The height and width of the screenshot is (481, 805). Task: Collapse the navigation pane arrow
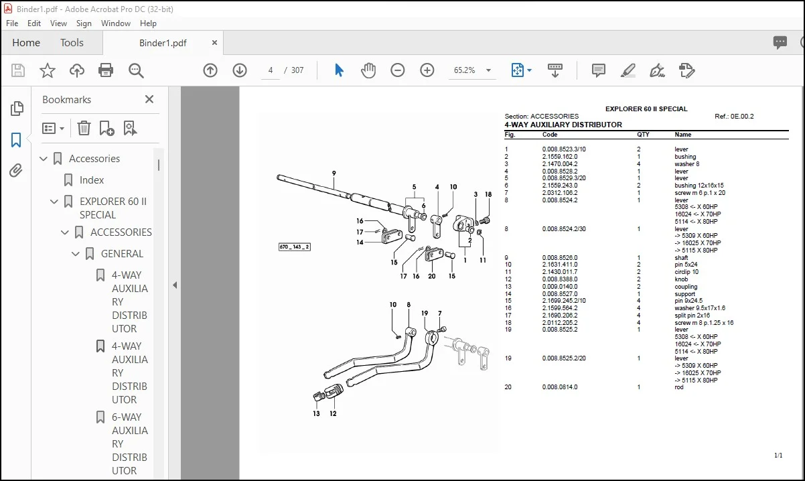pos(175,285)
